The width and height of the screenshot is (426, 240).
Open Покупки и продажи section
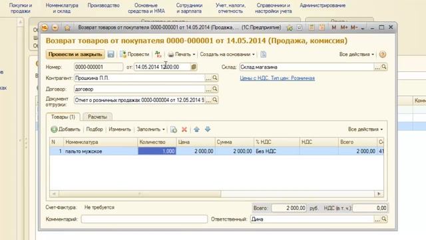click(21, 8)
